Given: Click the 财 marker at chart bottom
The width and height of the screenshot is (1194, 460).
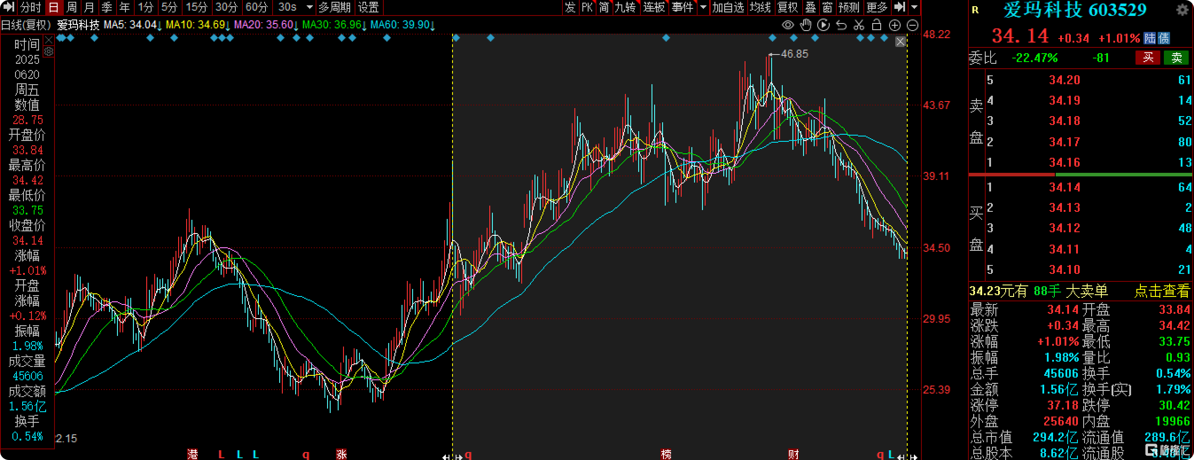Looking at the screenshot, I should tap(793, 454).
